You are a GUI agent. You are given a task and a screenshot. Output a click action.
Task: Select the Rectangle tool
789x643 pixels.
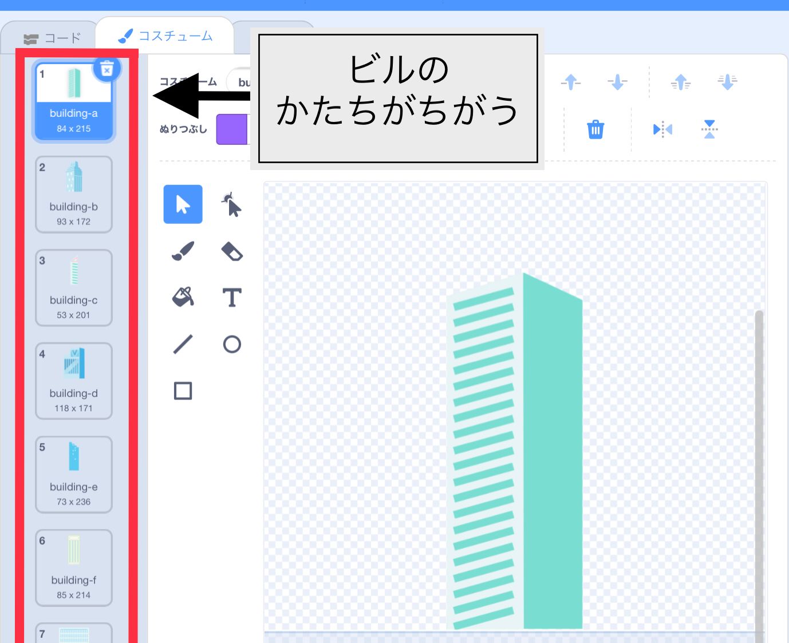(182, 390)
